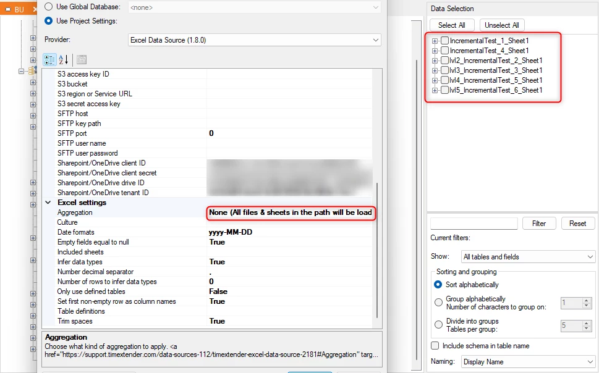Click Unselect All button
599x373 pixels.
pos(501,25)
